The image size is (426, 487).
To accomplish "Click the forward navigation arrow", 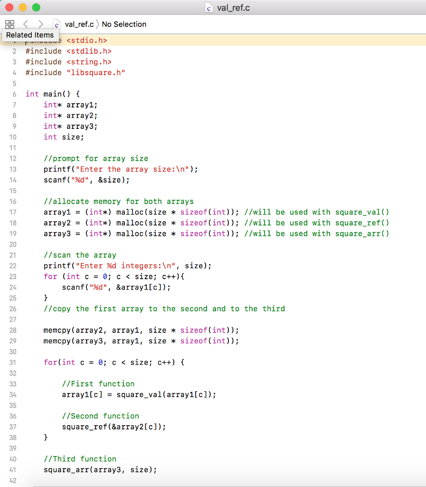I will tap(41, 24).
